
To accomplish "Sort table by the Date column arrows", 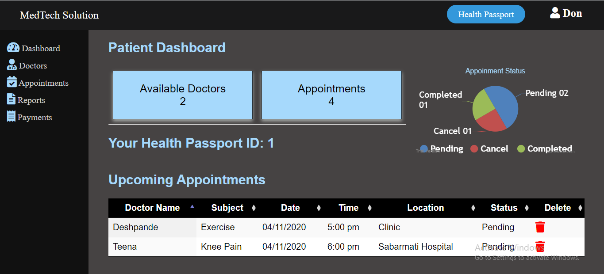I will tap(319, 208).
